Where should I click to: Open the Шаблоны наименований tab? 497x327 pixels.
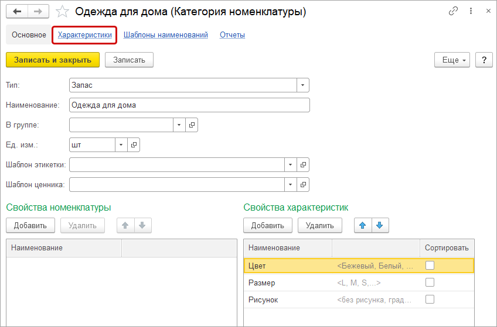166,35
